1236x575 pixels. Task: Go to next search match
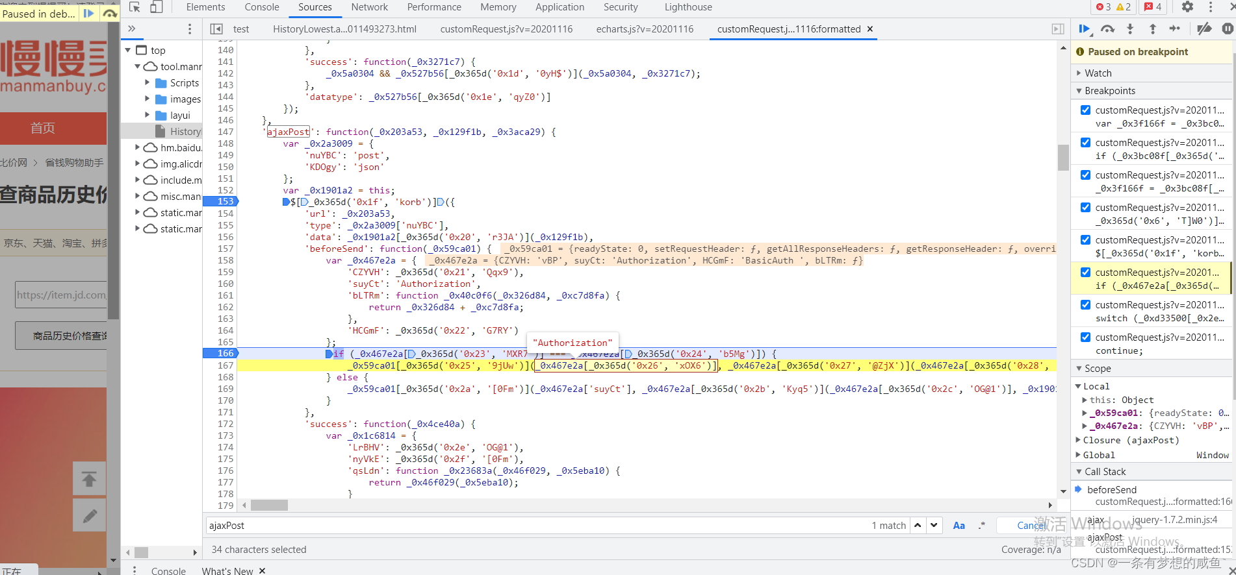pos(934,525)
